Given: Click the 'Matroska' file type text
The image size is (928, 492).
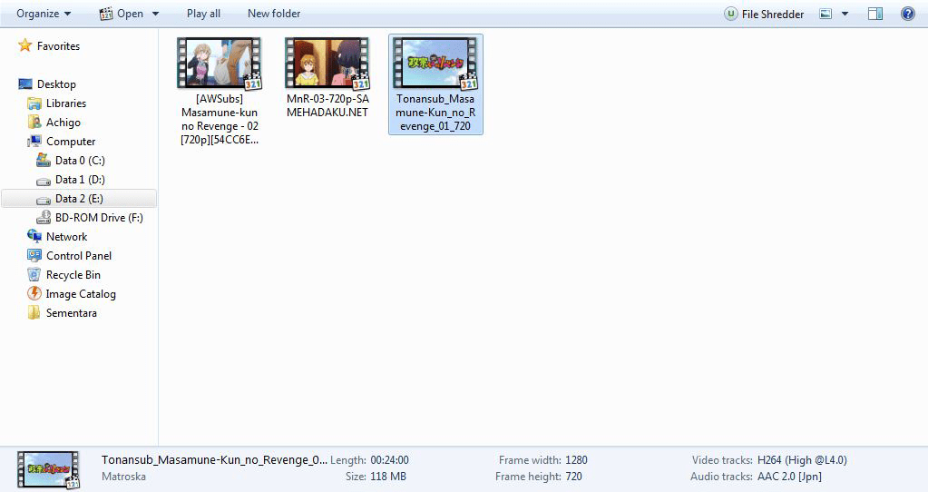Looking at the screenshot, I should tap(123, 477).
